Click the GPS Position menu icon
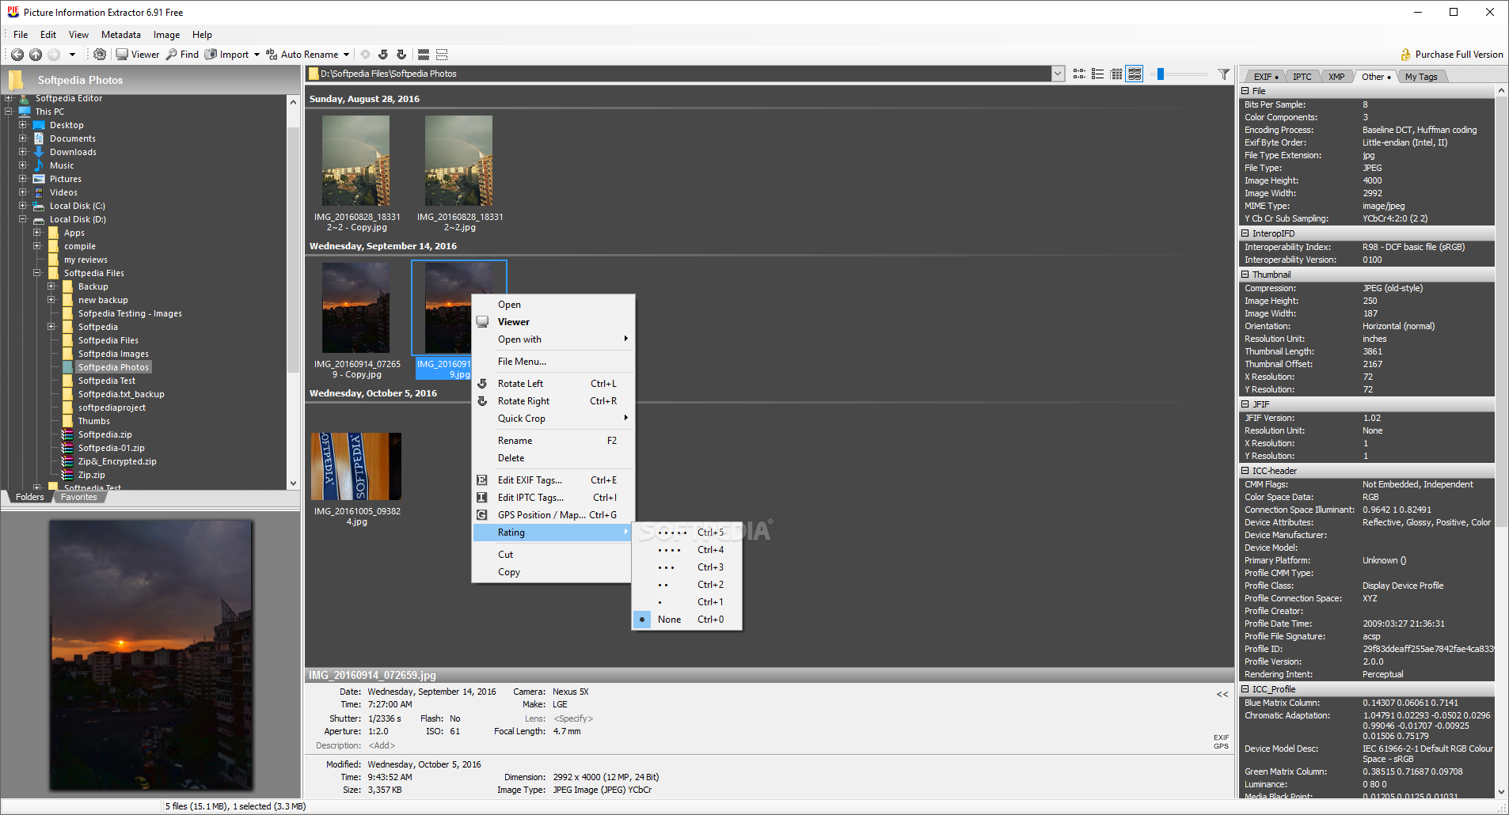This screenshot has width=1509, height=815. pyautogui.click(x=481, y=515)
